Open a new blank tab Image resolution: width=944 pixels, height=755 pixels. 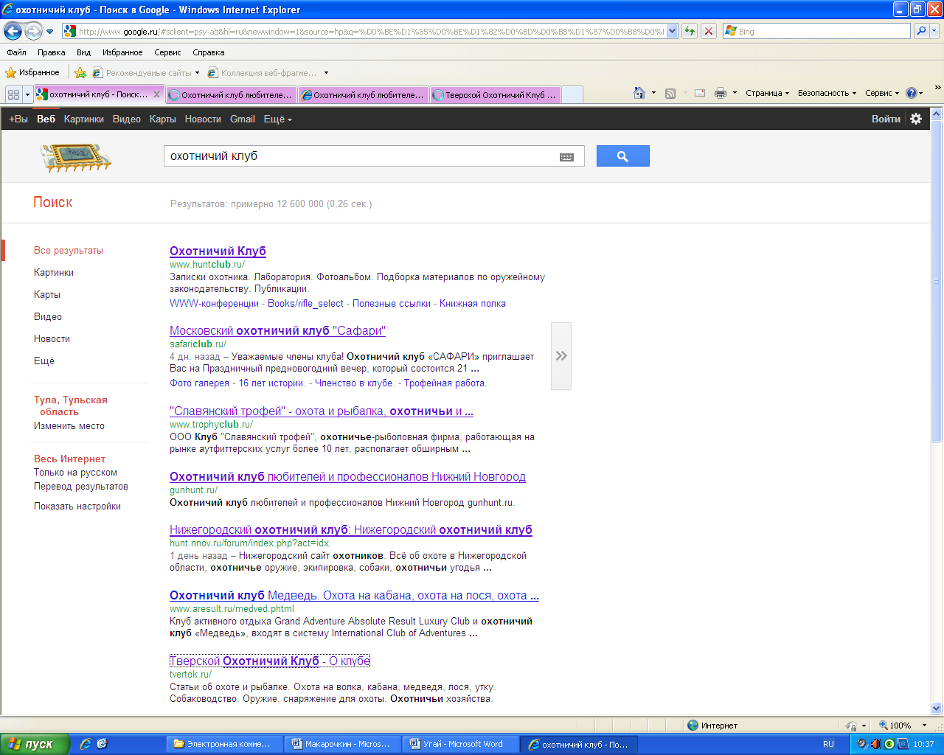[x=572, y=94]
